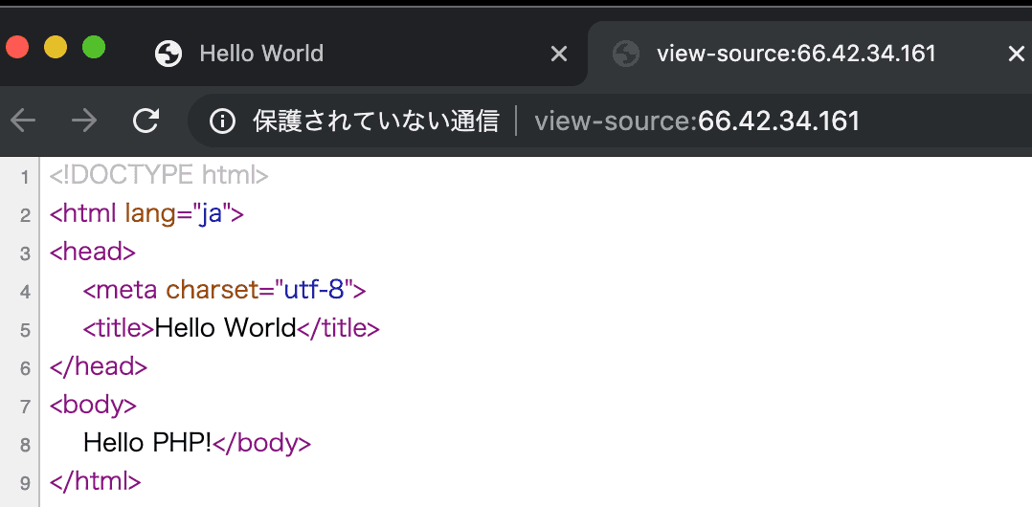
Task: Click the meta charset tag line
Action: (224, 290)
